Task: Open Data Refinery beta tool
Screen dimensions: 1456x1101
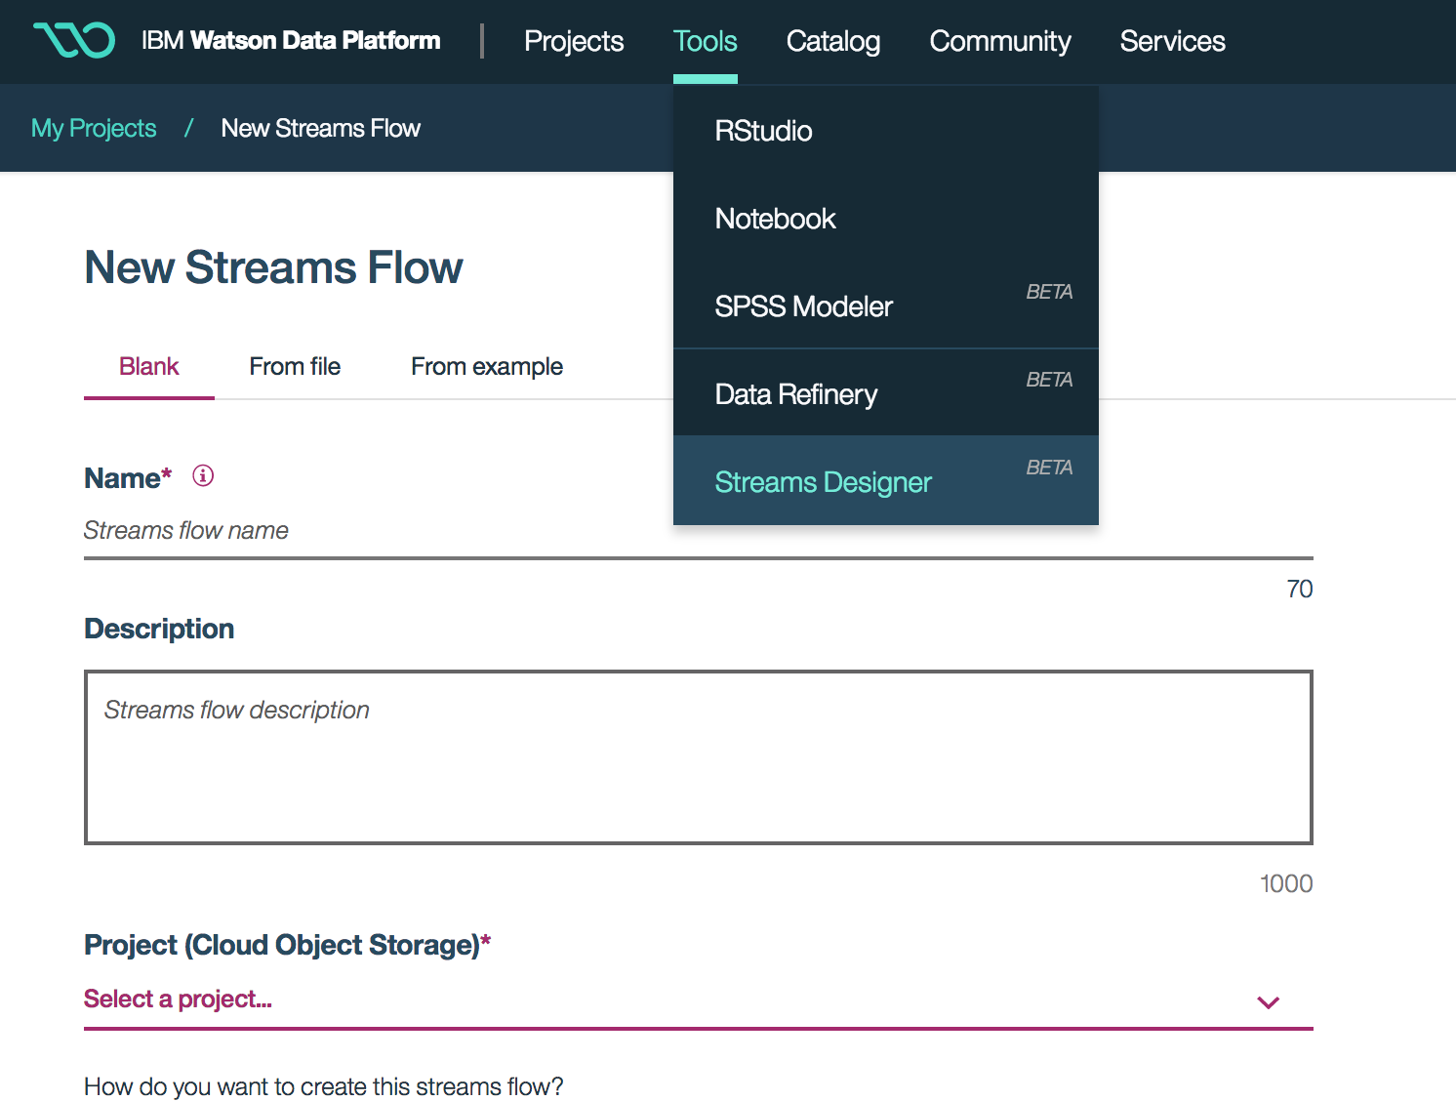Action: [796, 393]
